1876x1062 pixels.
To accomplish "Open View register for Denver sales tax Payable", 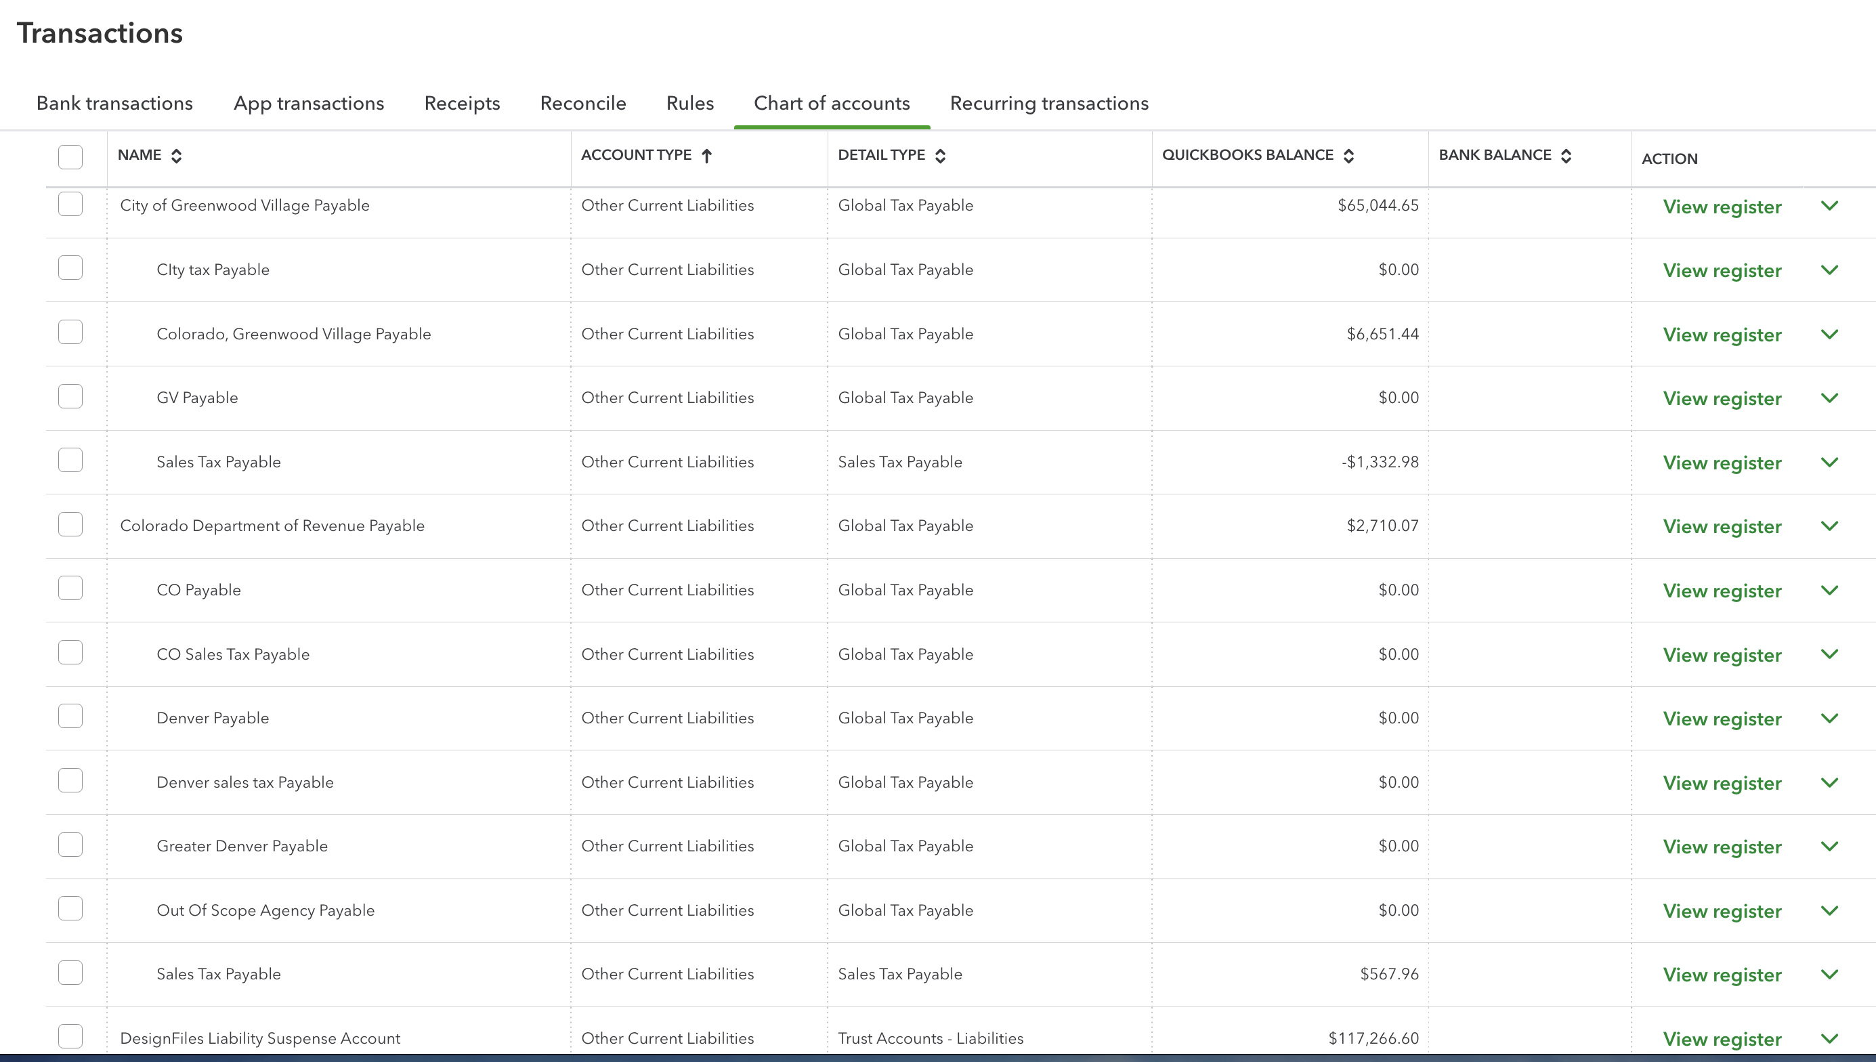I will [1722, 783].
